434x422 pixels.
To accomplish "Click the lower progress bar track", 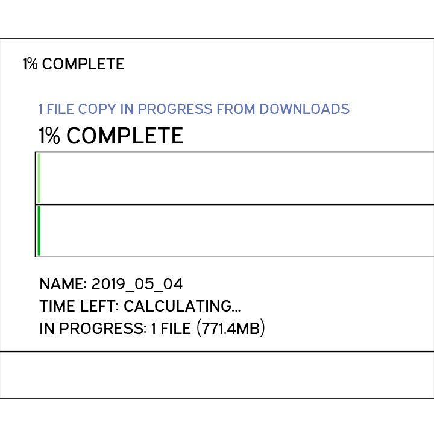I will pos(235,231).
